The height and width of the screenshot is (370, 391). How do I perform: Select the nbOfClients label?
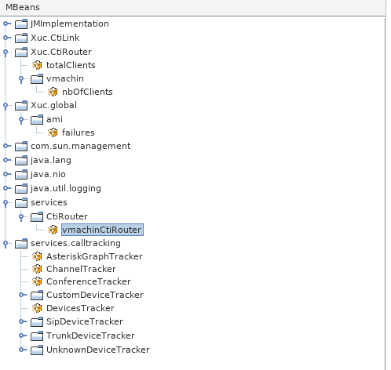pyautogui.click(x=87, y=92)
